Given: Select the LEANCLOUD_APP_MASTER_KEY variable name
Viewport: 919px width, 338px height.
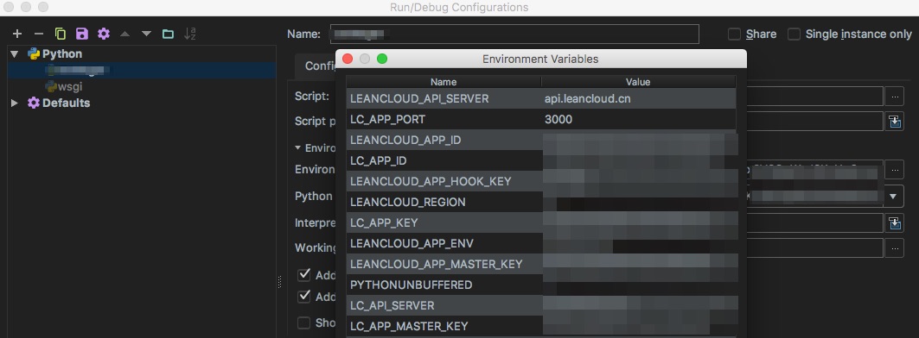Looking at the screenshot, I should pyautogui.click(x=436, y=265).
